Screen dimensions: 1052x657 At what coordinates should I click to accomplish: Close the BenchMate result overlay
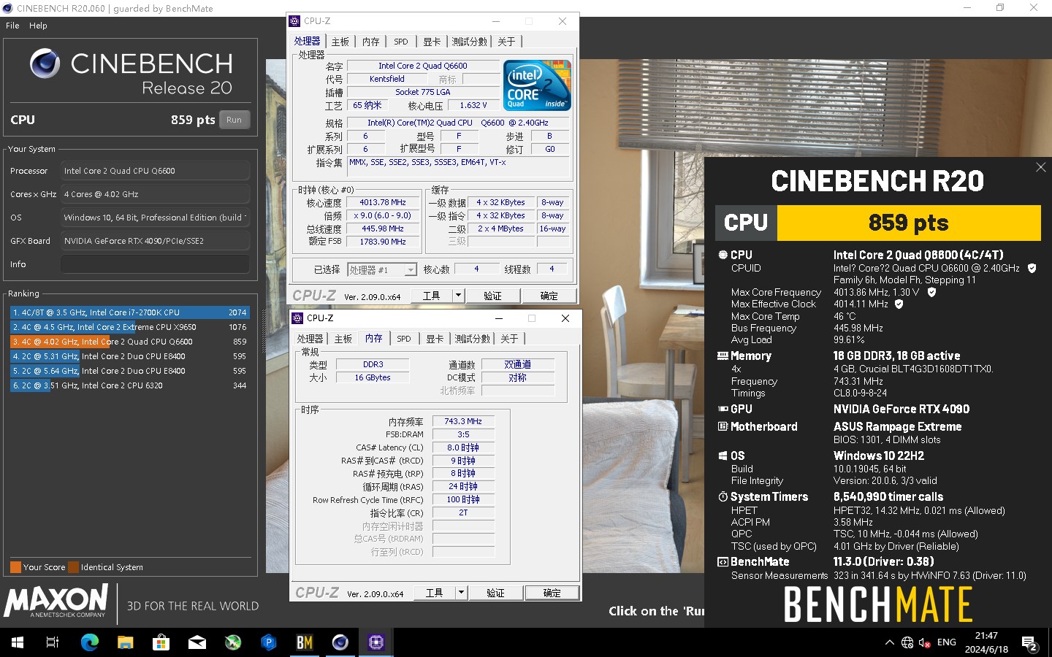1040,167
